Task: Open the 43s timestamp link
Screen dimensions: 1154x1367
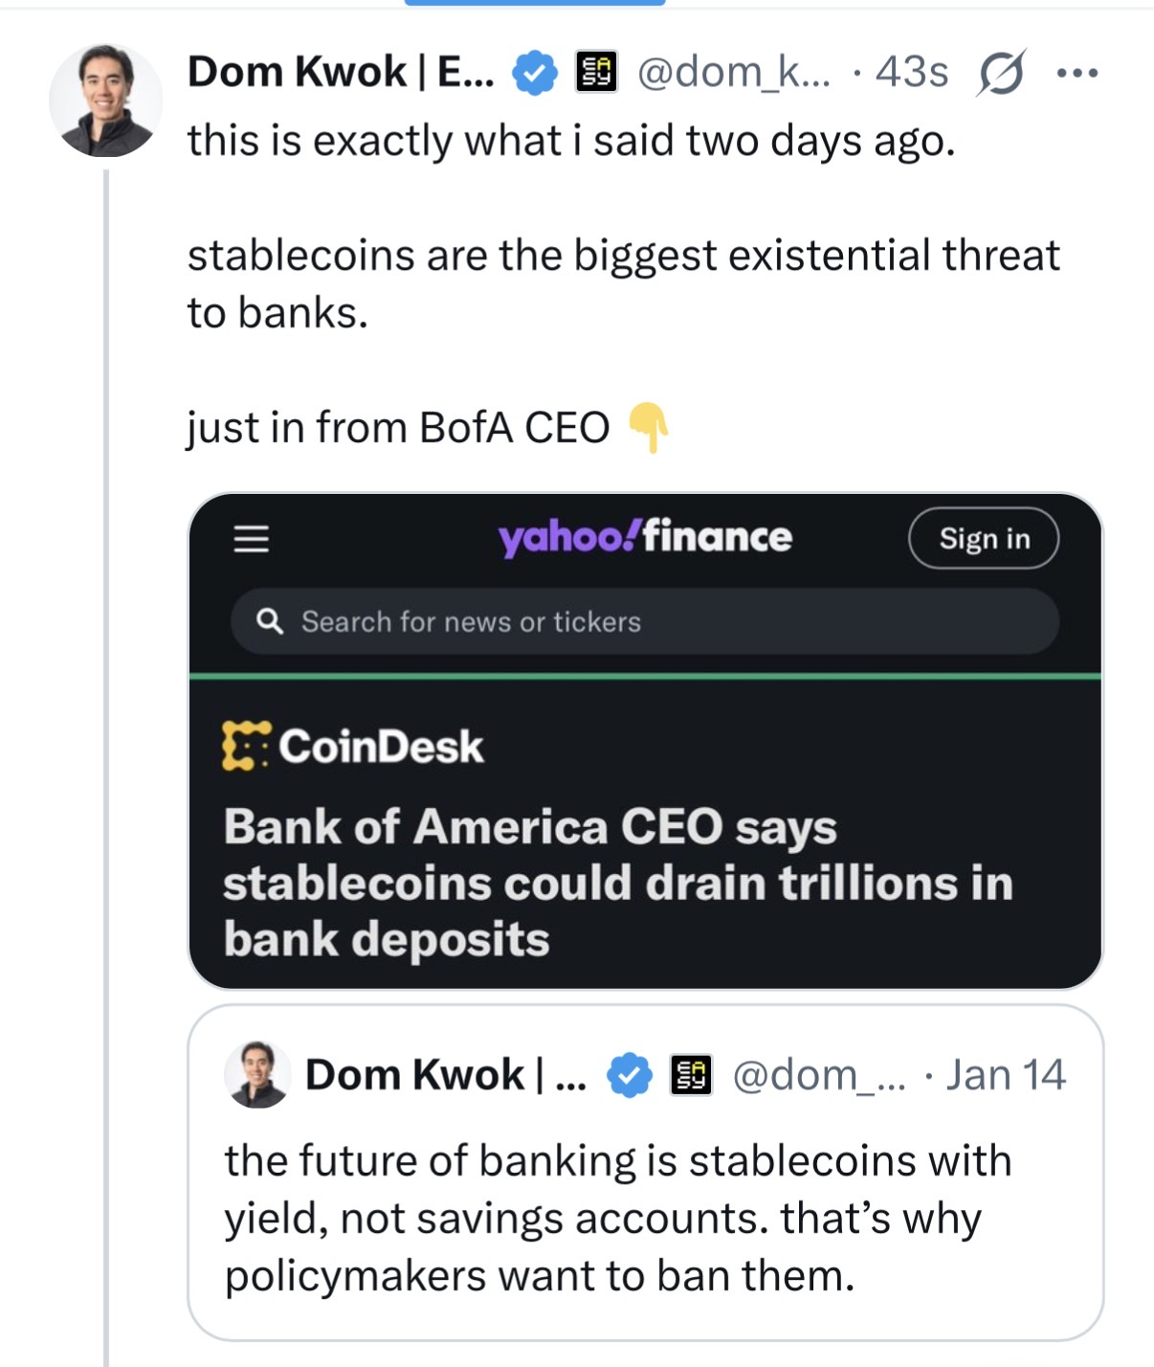Action: [x=912, y=73]
